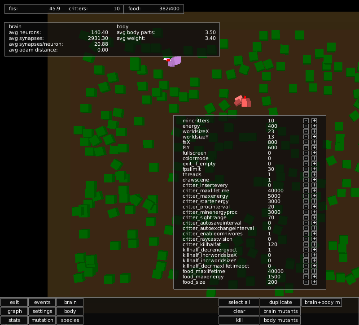Open the events panel
Screen dimensions: 359x325
click(x=42, y=302)
